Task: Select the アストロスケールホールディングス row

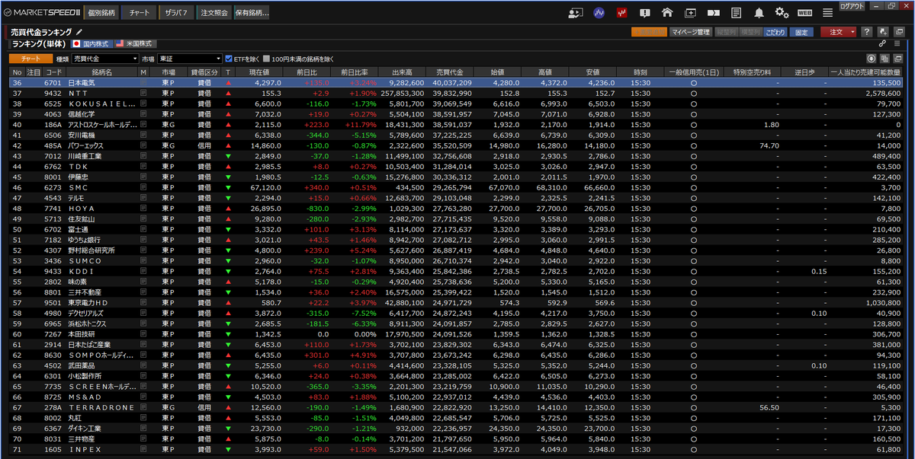Action: pos(457,124)
